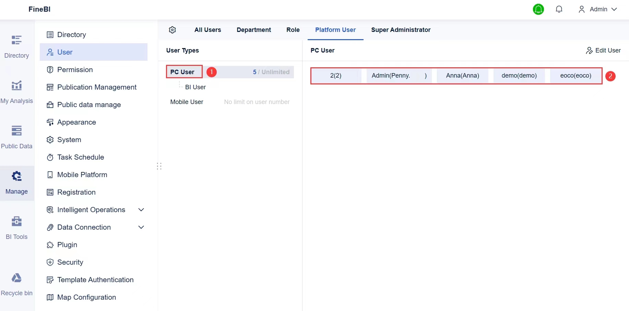Expand the Intelligent Operations menu
629x311 pixels.
point(141,210)
